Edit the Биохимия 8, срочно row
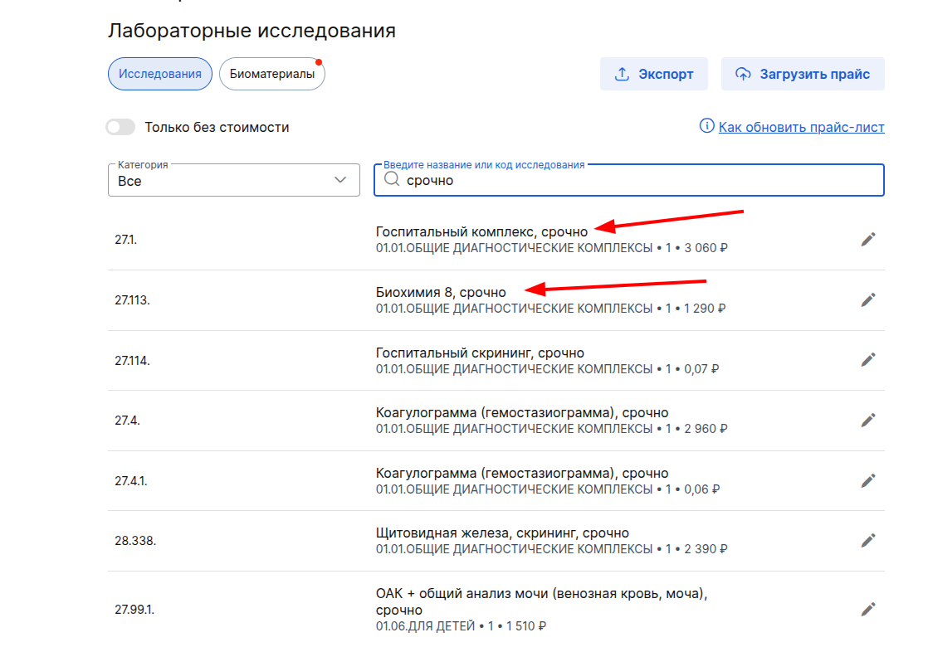The width and height of the screenshot is (928, 647). pyautogui.click(x=868, y=300)
